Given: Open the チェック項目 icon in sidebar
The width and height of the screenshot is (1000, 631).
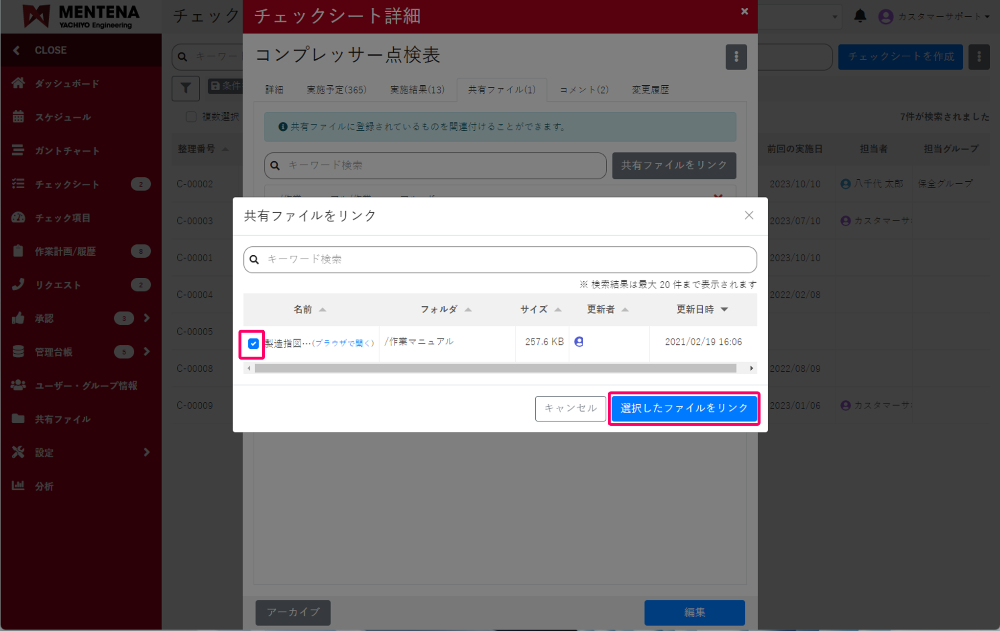Looking at the screenshot, I should pos(18,218).
